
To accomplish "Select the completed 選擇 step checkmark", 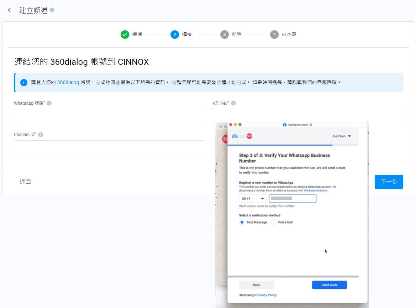I will 125,35.
